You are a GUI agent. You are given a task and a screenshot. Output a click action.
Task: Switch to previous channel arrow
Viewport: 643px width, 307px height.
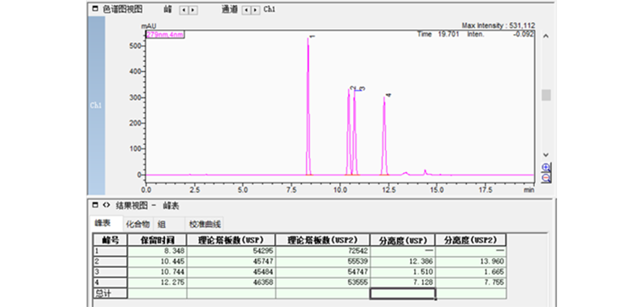tap(247, 10)
